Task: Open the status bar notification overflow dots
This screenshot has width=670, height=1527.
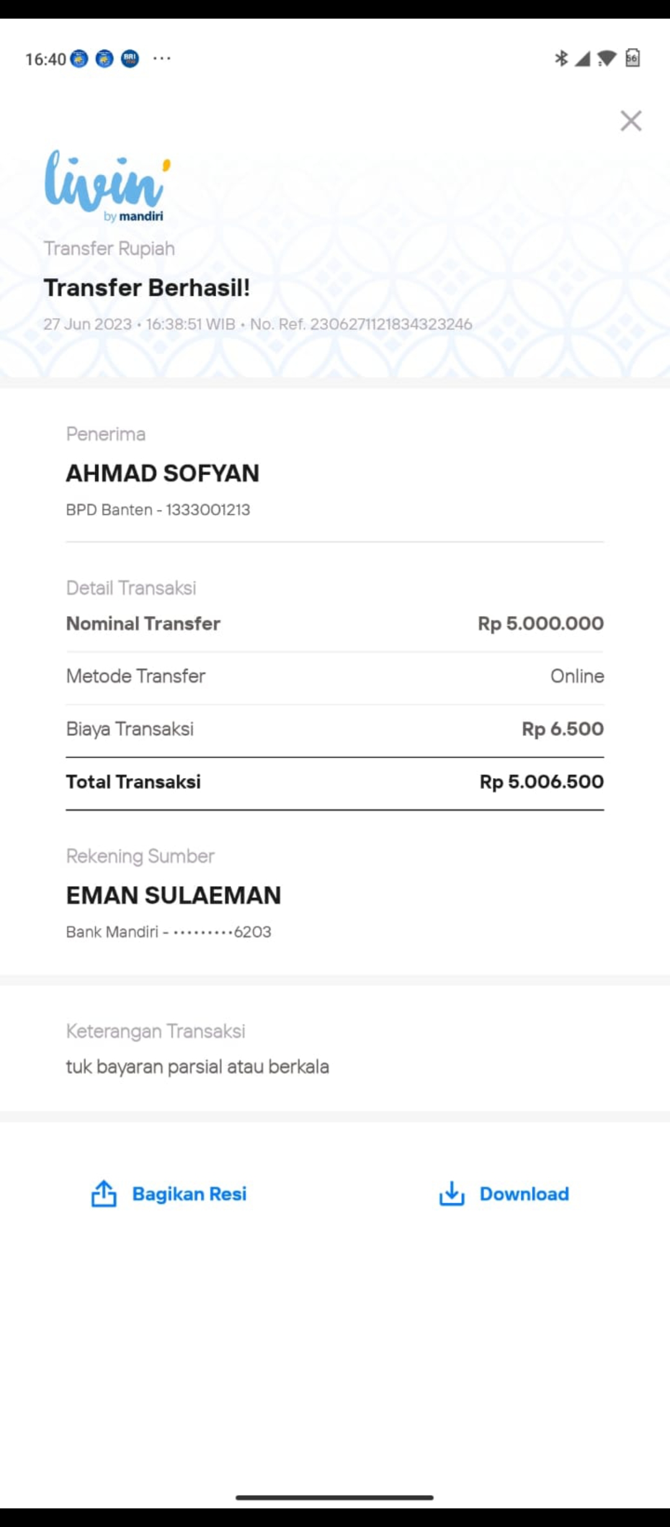Action: click(162, 58)
